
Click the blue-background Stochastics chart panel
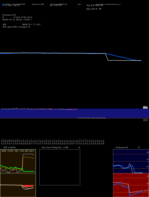131,161
